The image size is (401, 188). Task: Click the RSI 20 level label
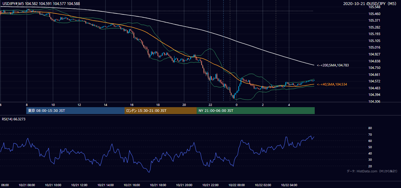pyautogui.click(x=370, y=166)
